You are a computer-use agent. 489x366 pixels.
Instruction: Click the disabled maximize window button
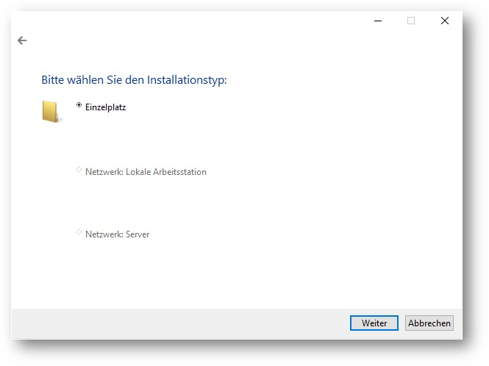[x=411, y=21]
